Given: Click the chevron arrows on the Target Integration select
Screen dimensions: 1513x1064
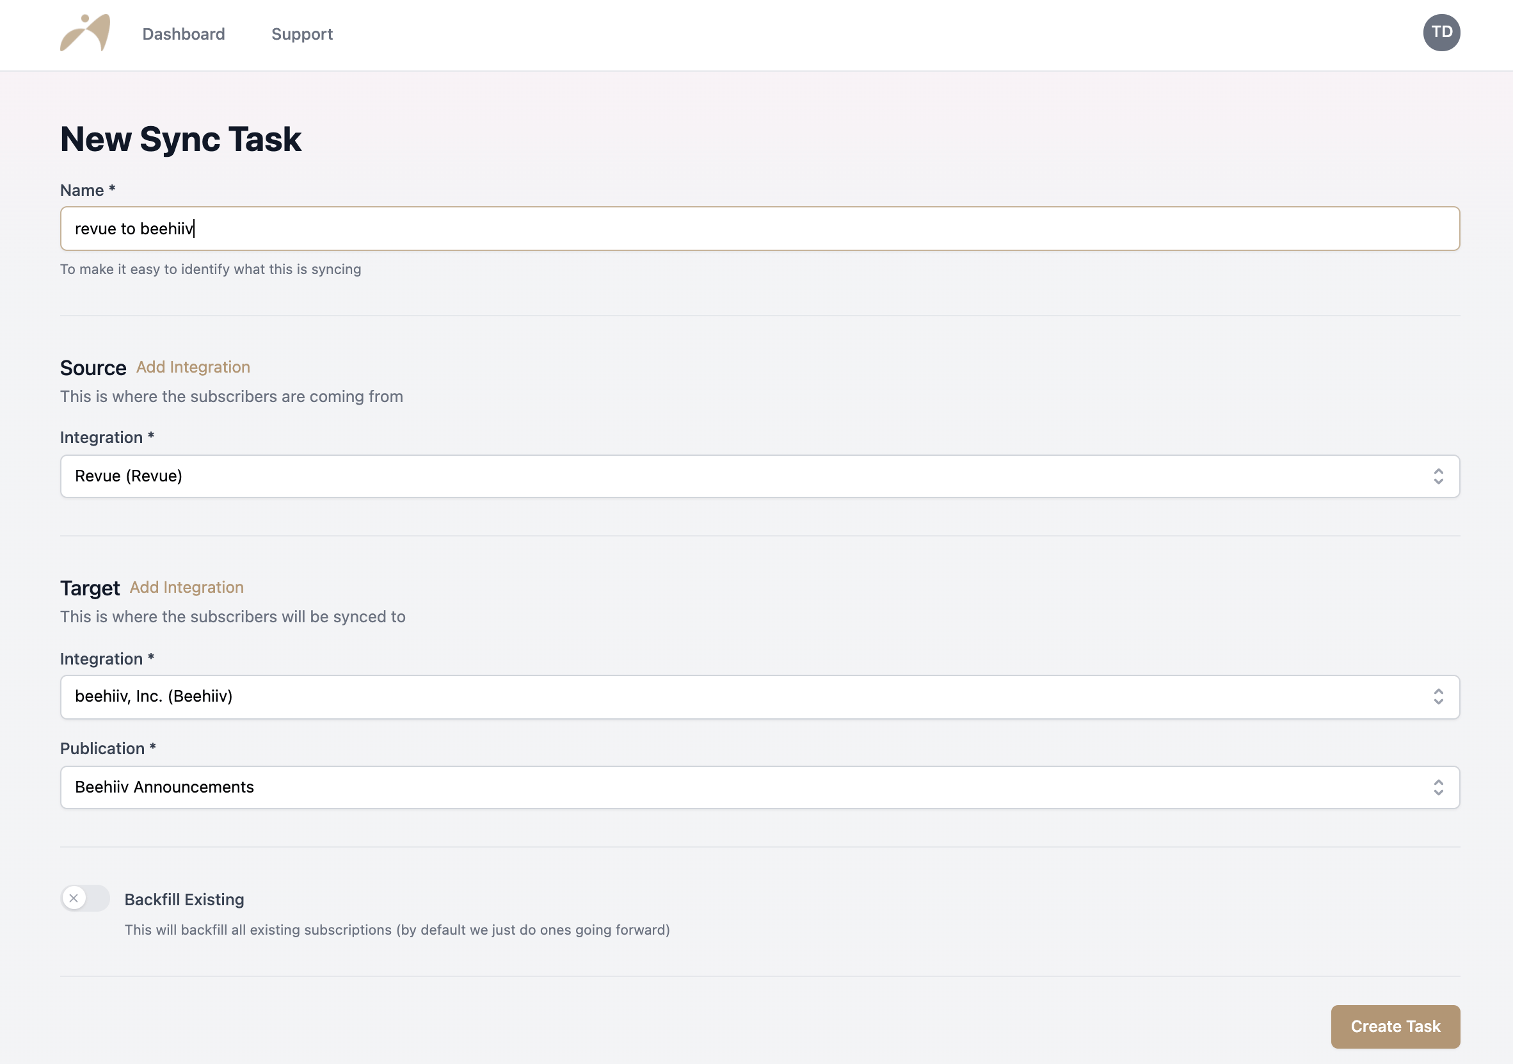Looking at the screenshot, I should point(1438,696).
